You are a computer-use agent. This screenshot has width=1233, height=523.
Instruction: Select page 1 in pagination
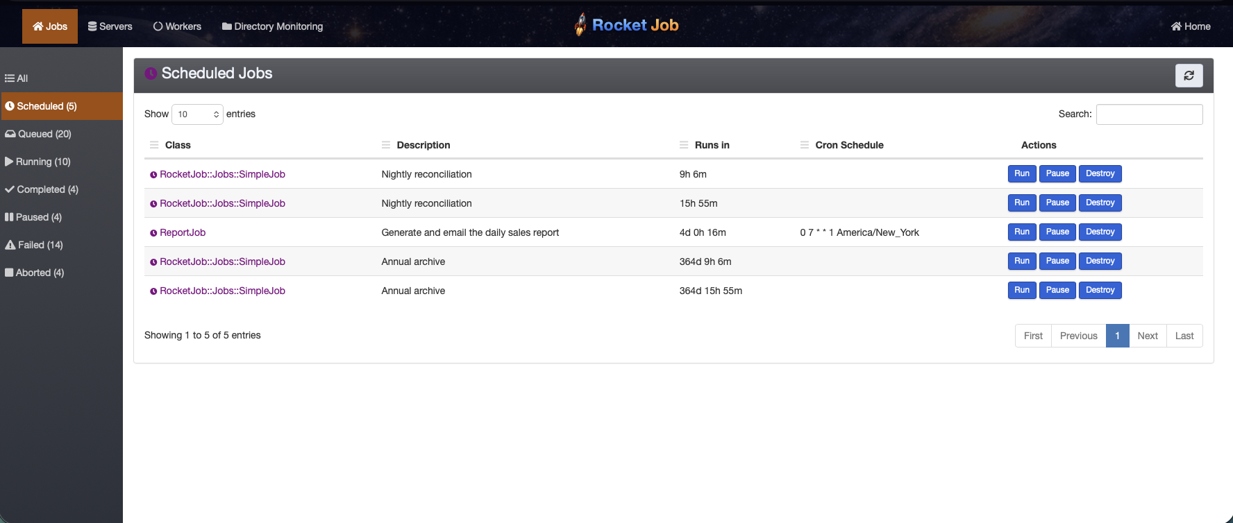pyautogui.click(x=1118, y=336)
